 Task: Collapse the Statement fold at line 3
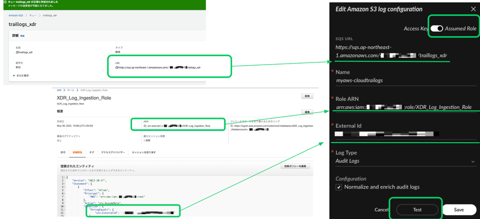[x=64, y=184]
